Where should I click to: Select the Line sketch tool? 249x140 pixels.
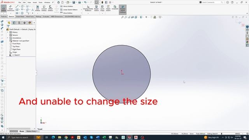17,6
